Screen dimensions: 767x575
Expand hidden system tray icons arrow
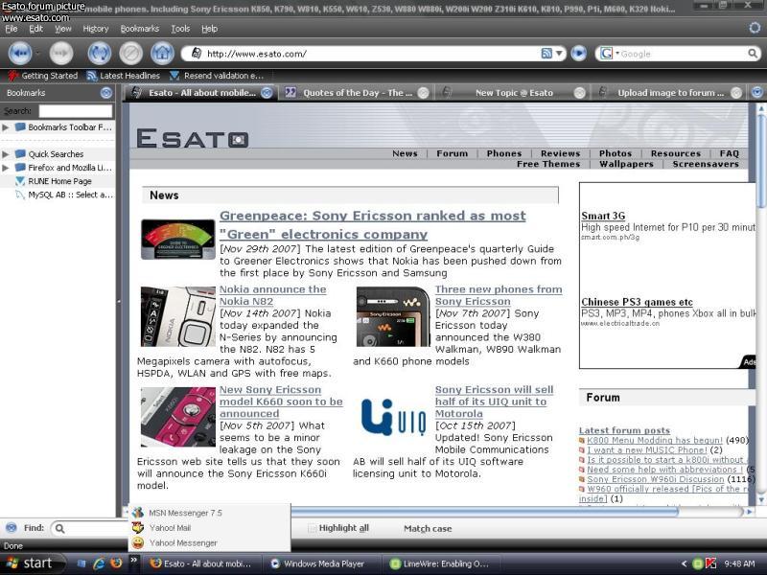coord(684,563)
